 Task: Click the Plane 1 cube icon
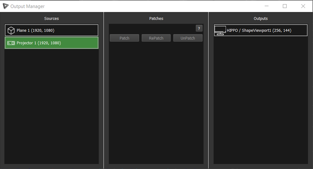pos(11,30)
